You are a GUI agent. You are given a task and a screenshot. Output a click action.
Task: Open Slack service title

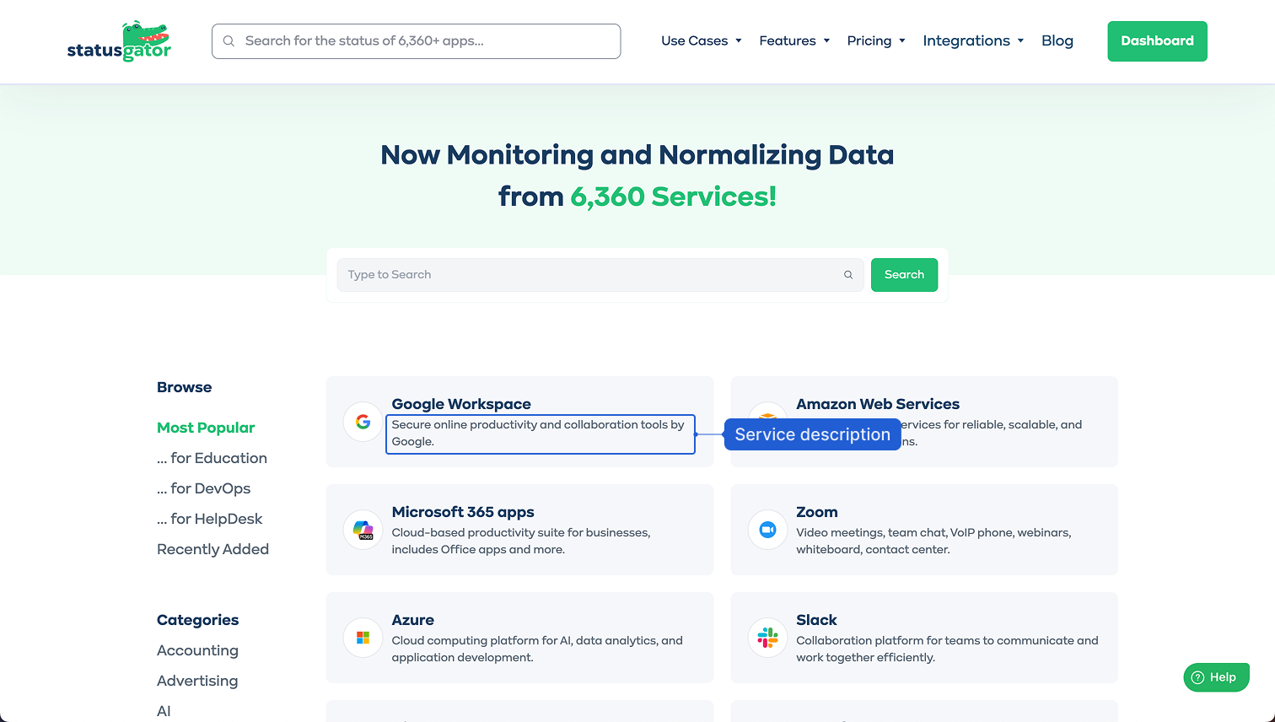coord(816,620)
